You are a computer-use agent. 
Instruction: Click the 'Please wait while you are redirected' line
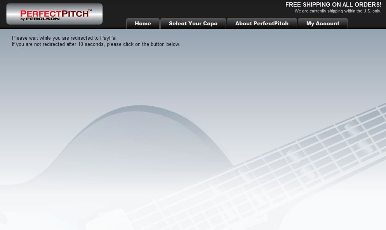(64, 38)
